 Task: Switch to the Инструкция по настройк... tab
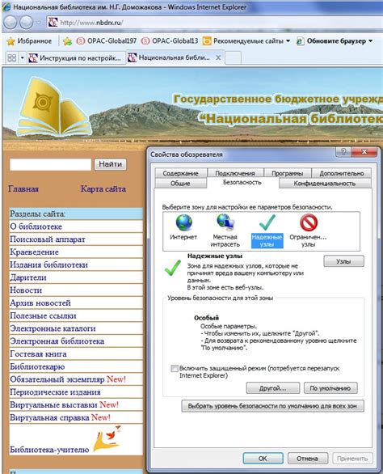[75, 57]
